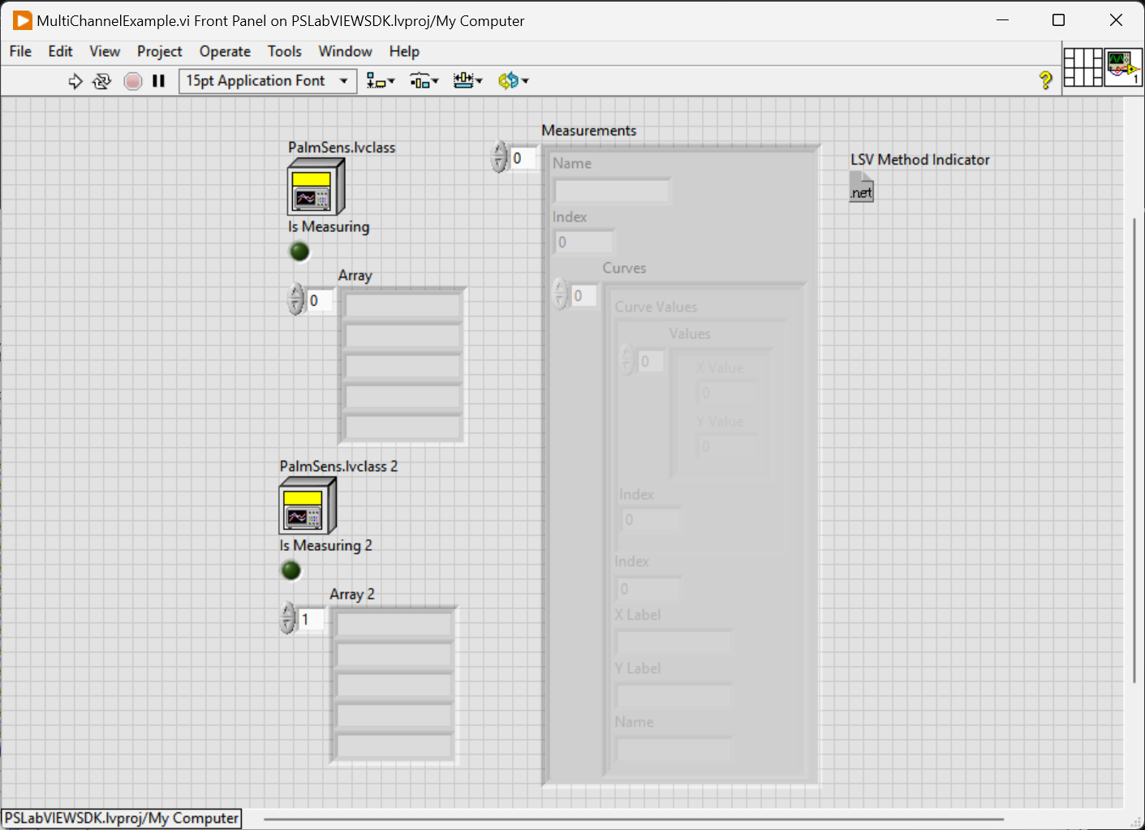
Task: Pause execution with the Pause button
Action: click(159, 81)
